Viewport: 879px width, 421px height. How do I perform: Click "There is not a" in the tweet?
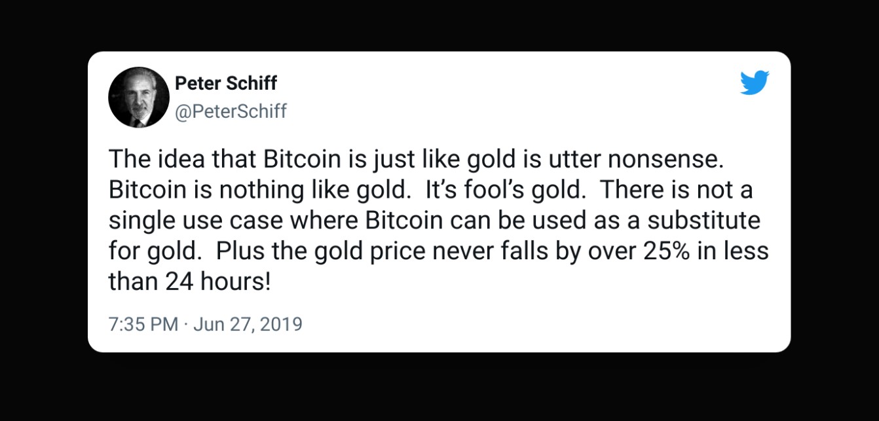click(677, 190)
